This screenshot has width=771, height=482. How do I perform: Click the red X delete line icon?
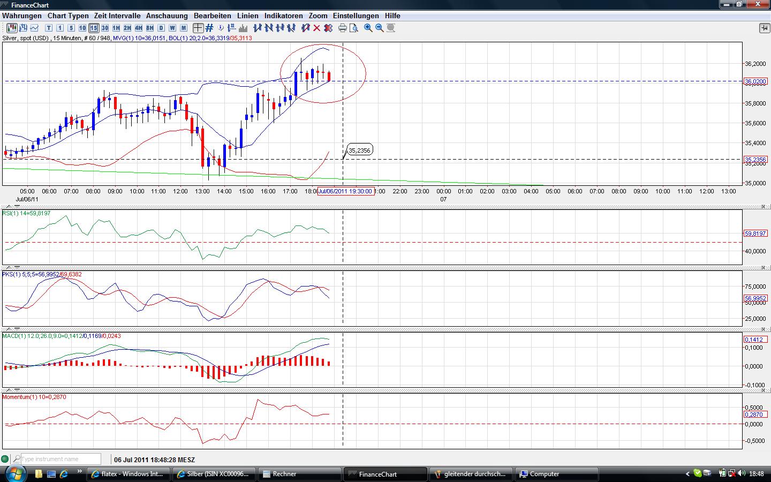(x=316, y=28)
